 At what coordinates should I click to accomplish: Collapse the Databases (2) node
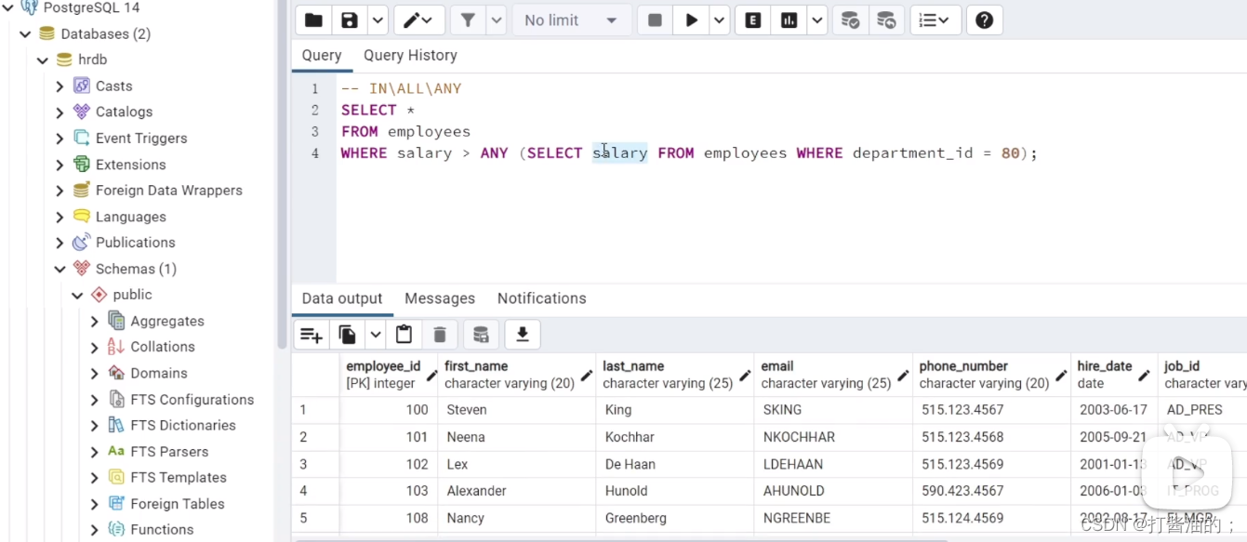(x=25, y=33)
